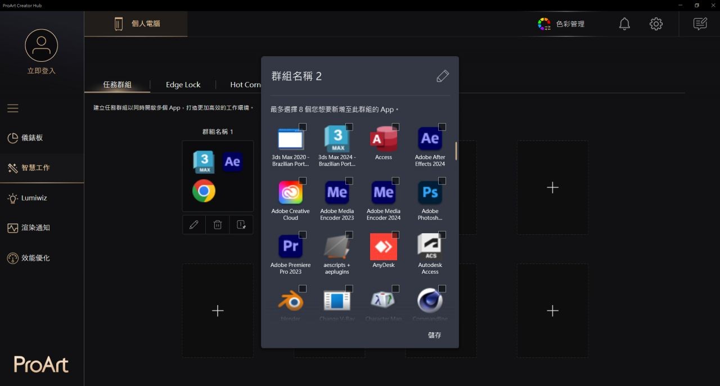The width and height of the screenshot is (720, 386).
Task: Click the AnyDesk app icon
Action: 384,247
